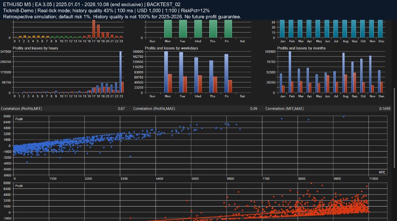Viewport: 397px width, 221px height.
Task: Click the 'Tickmill-Demo | Real-tick mode' header line
Action: point(106,11)
